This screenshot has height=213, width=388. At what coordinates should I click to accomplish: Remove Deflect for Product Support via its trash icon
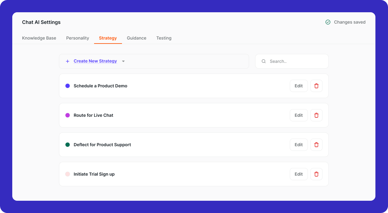316,145
